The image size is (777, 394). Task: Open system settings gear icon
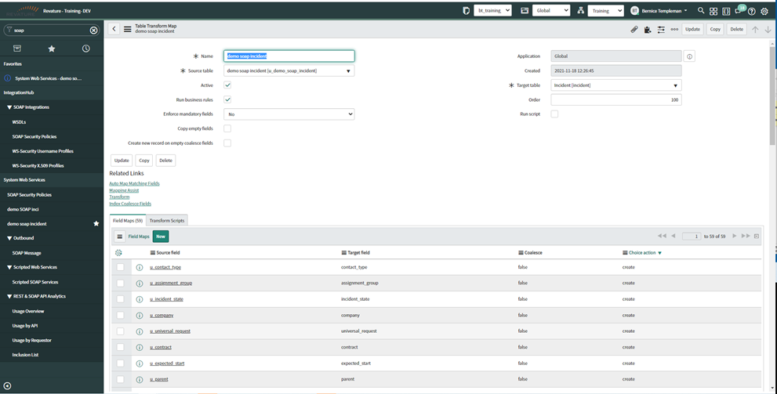tap(764, 12)
